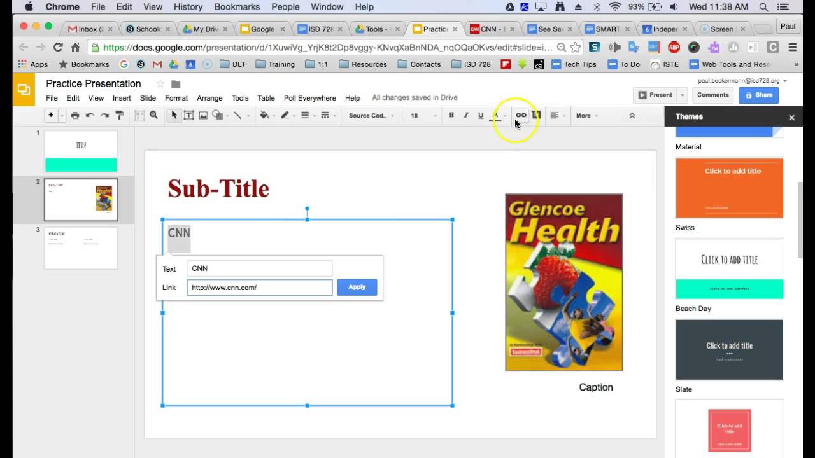Click the Link URL input field
This screenshot has height=458, width=815.
(260, 288)
